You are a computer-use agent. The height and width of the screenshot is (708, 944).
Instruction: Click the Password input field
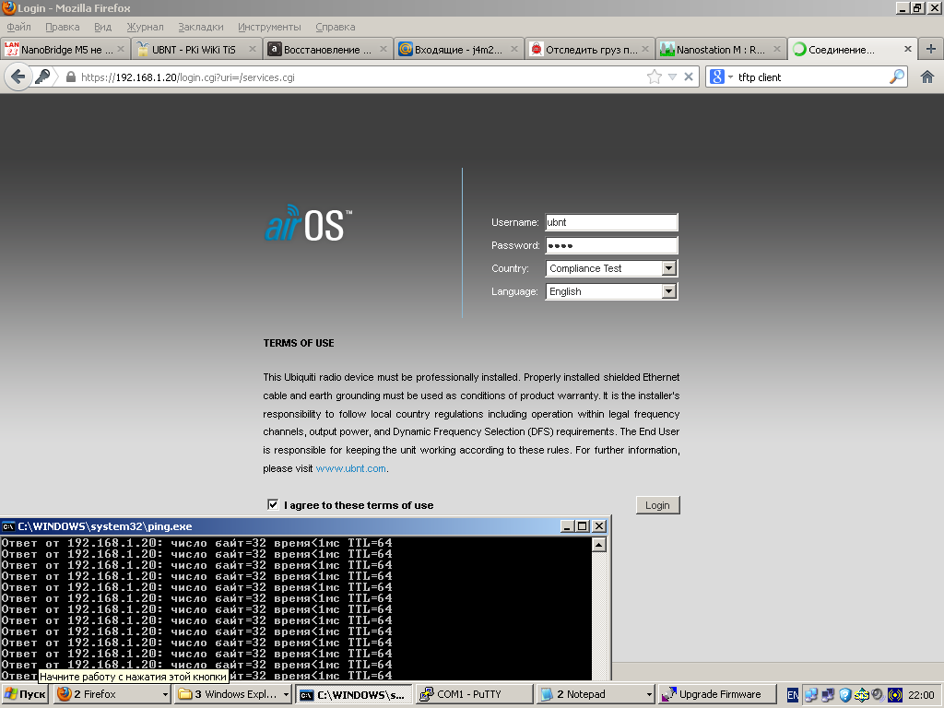[612, 245]
